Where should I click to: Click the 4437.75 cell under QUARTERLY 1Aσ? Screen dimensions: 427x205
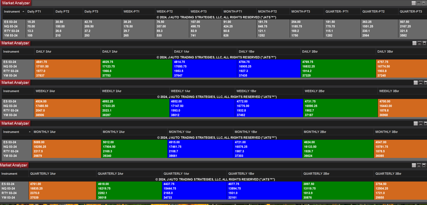tap(194, 184)
